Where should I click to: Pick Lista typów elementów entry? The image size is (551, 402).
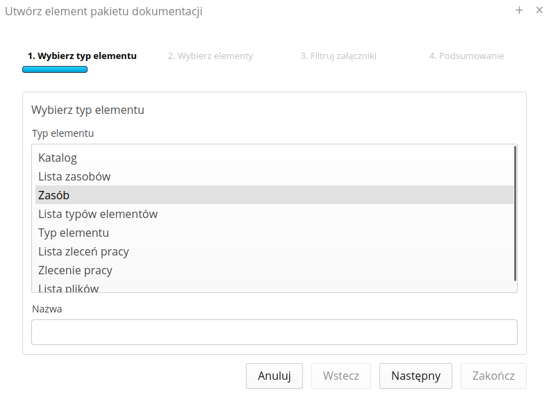[x=98, y=214]
